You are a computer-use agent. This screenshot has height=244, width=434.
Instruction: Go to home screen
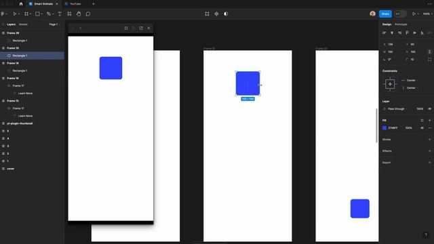[21, 4]
